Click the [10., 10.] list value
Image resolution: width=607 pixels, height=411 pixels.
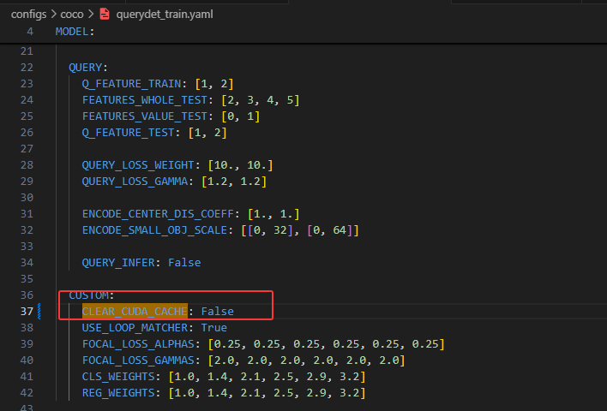(240, 165)
